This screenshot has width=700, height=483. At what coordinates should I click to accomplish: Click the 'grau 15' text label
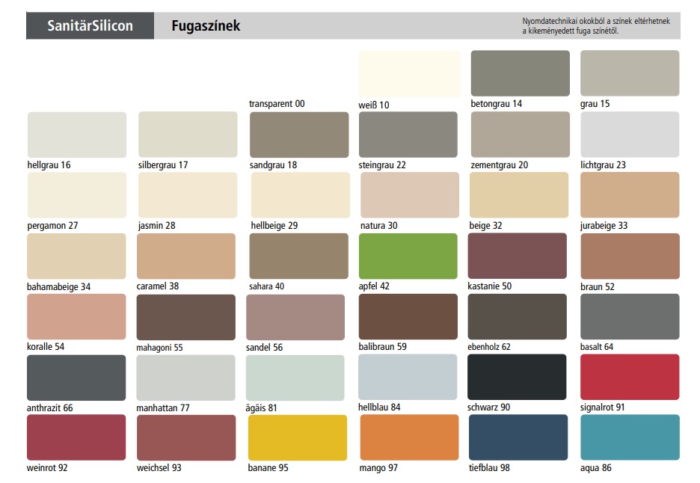click(595, 104)
